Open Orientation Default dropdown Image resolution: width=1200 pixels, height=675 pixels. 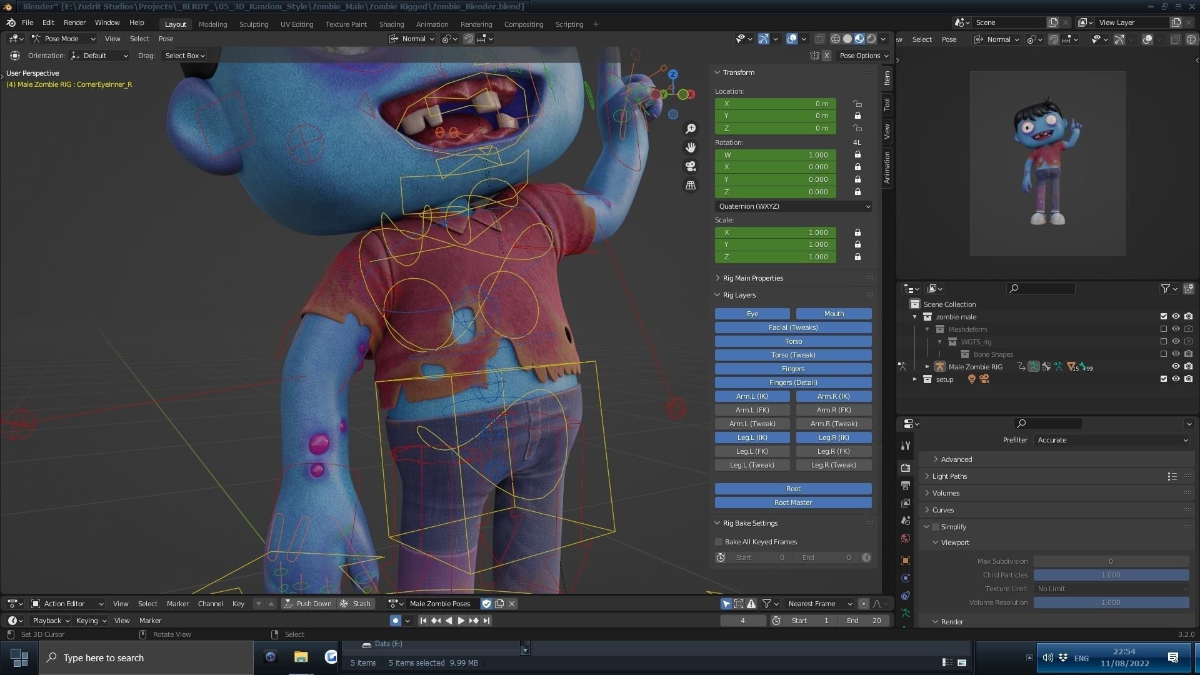point(99,56)
